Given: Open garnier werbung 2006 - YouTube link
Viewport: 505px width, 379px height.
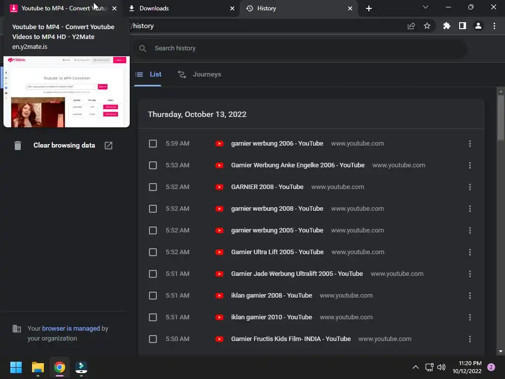Looking at the screenshot, I should click(277, 144).
